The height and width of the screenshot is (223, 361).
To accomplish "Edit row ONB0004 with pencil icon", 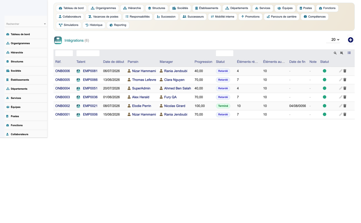I will (x=341, y=88).
